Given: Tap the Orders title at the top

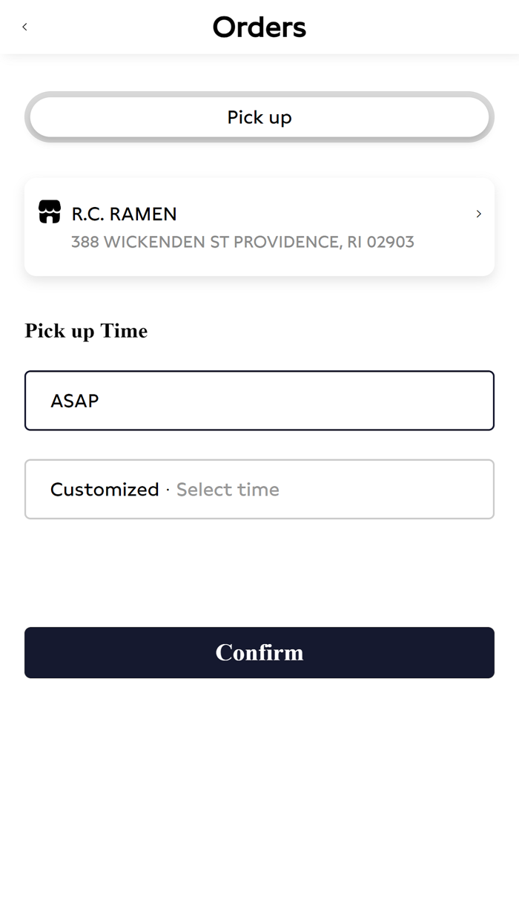Looking at the screenshot, I should 259,27.
